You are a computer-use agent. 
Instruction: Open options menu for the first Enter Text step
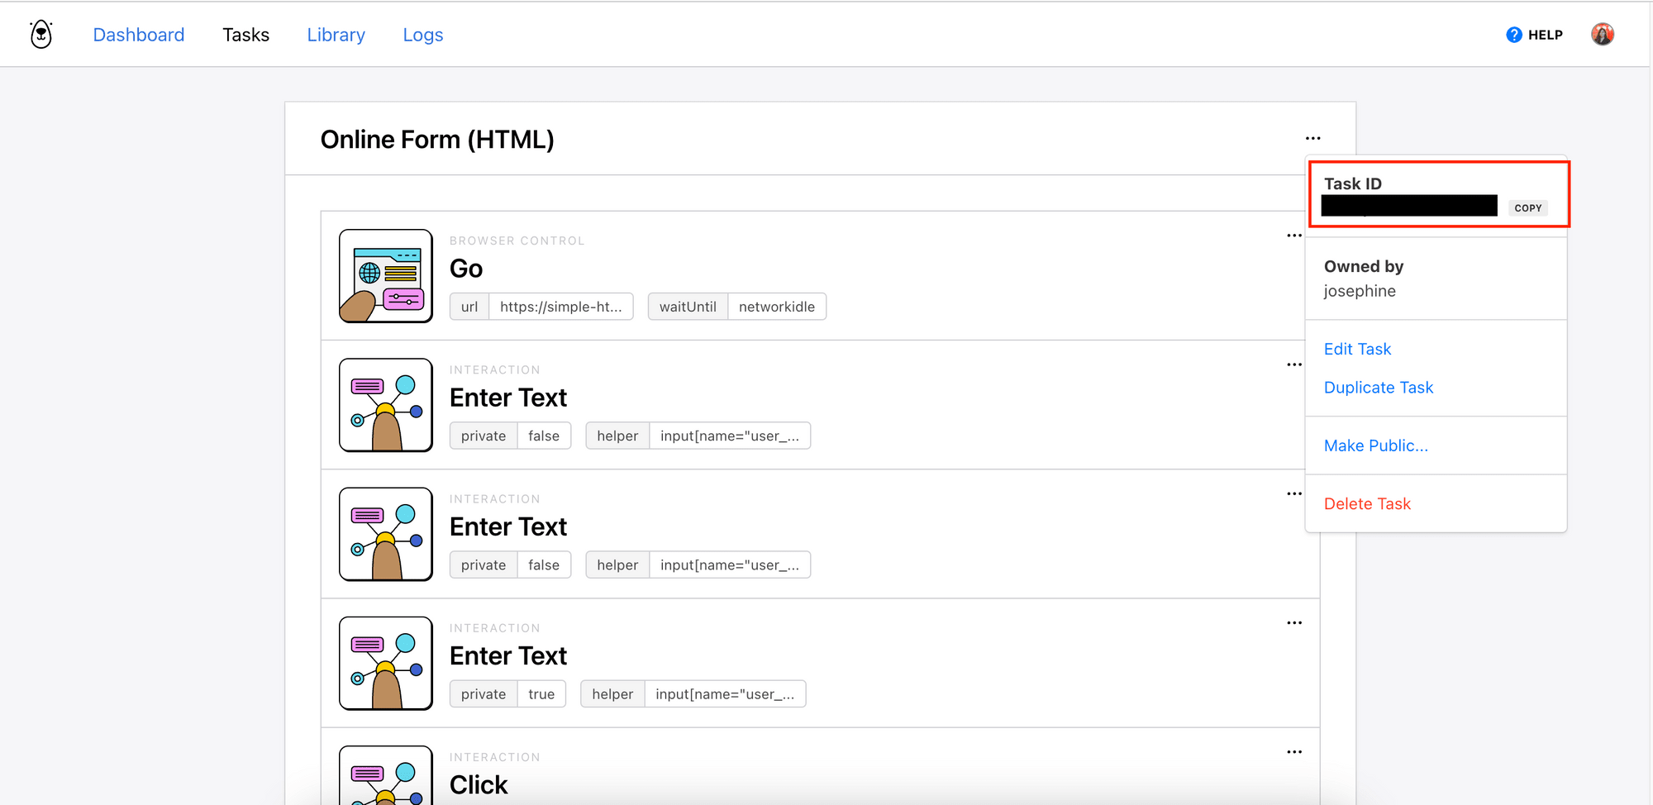1293,364
